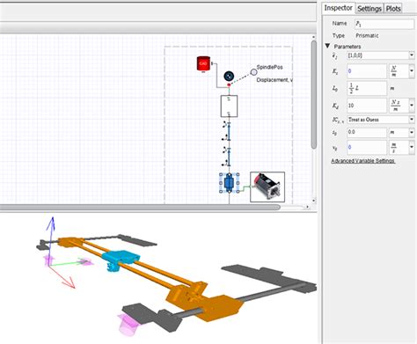Click the dark circular sensor block
Viewport: 417px width, 344px height.
229,76
